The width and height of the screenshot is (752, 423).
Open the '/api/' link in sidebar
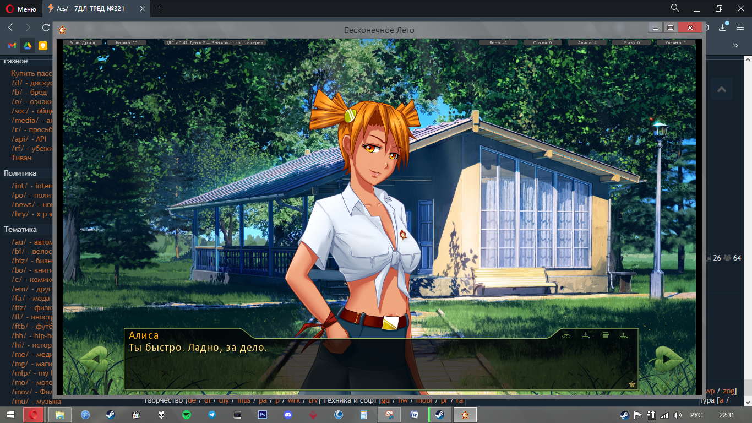[x=29, y=139]
